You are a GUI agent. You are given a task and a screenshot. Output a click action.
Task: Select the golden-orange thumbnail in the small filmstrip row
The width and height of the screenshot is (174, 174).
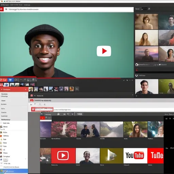click(72, 89)
